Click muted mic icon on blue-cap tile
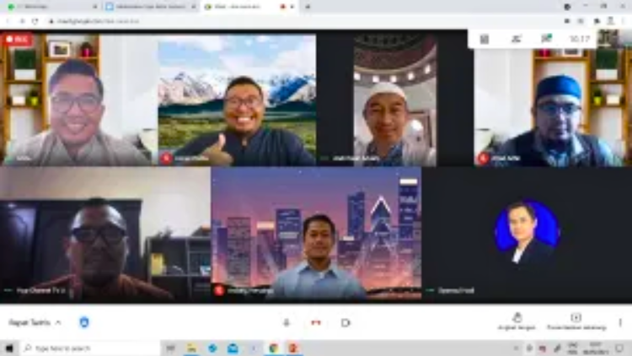Image resolution: width=632 pixels, height=356 pixels. 483,159
